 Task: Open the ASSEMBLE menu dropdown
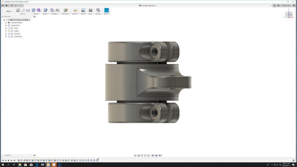click(x=55, y=14)
